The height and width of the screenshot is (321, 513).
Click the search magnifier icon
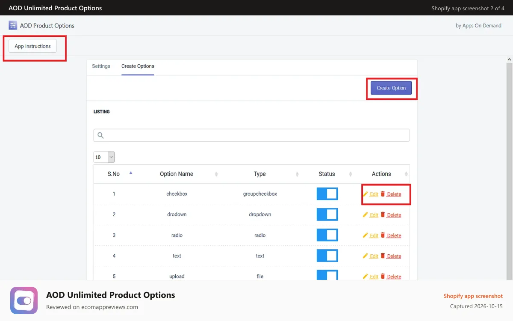click(x=100, y=135)
